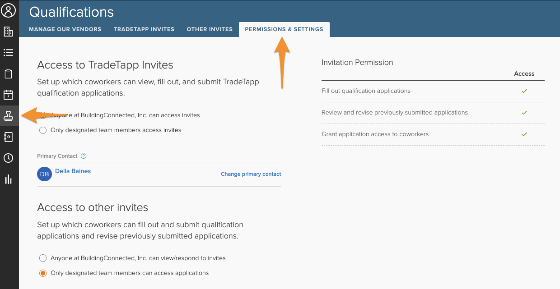Switch to Manage Our Vendors tab
Image resolution: width=560 pixels, height=289 pixels.
coord(65,29)
